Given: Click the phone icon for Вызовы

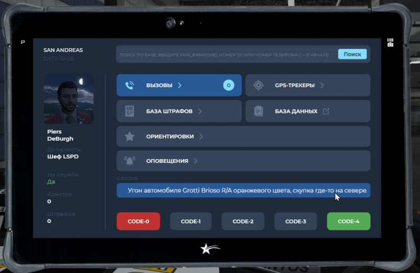Looking at the screenshot, I should [130, 85].
